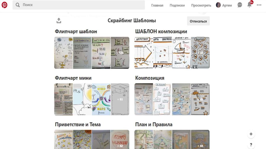The width and height of the screenshot is (266, 149).
Task: Open the question mark help button
Action: point(251,145)
